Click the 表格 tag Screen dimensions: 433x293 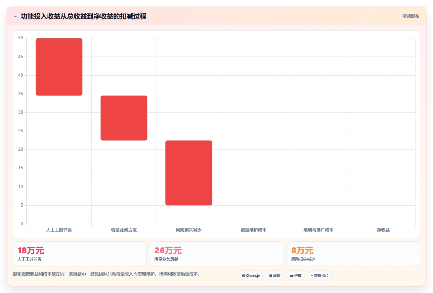click(x=275, y=275)
